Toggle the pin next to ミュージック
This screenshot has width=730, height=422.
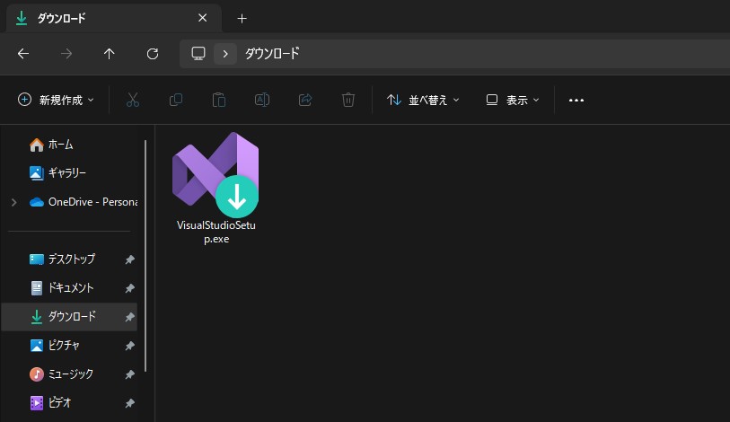tap(129, 374)
